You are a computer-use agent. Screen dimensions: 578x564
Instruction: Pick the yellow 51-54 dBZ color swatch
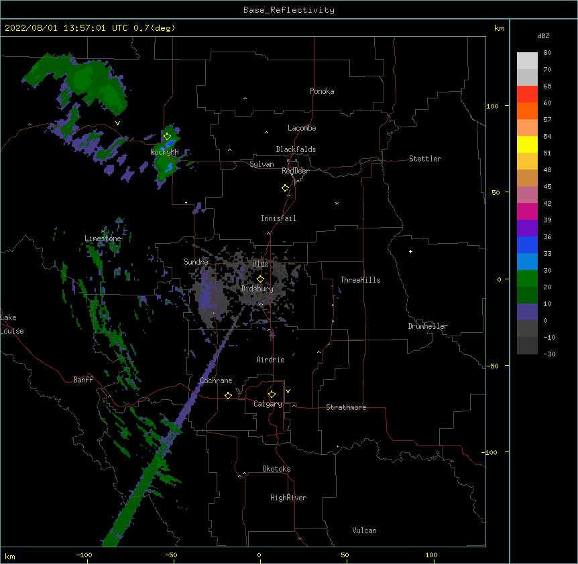point(527,144)
